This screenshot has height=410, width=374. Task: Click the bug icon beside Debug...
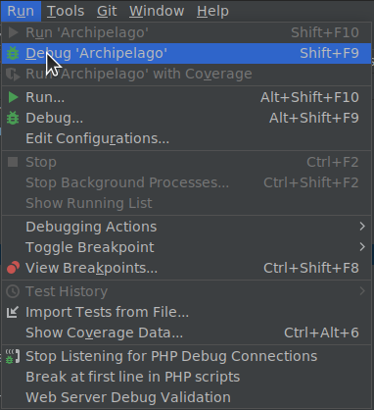click(x=13, y=118)
